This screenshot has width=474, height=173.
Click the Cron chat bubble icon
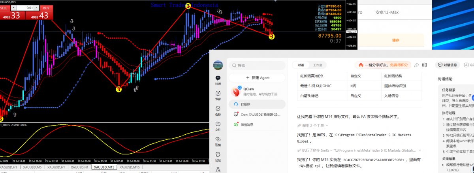[235, 114]
